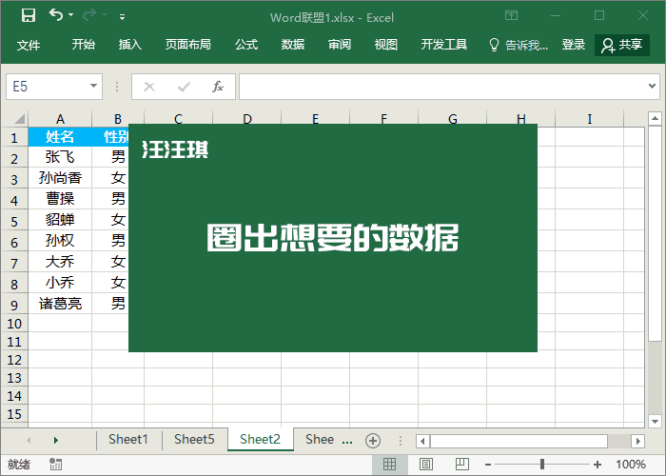Click the cell containing 诸葛亮

(x=60, y=304)
